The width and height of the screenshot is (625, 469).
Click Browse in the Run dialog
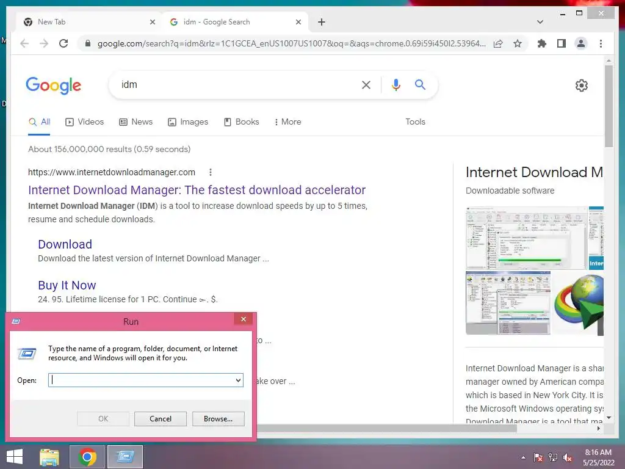click(218, 419)
